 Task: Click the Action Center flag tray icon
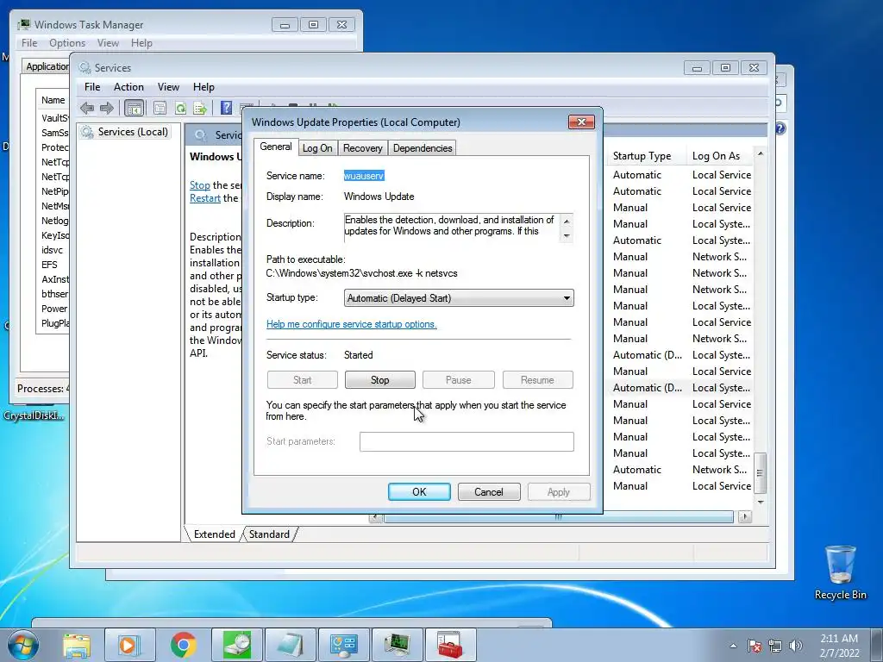pos(755,646)
